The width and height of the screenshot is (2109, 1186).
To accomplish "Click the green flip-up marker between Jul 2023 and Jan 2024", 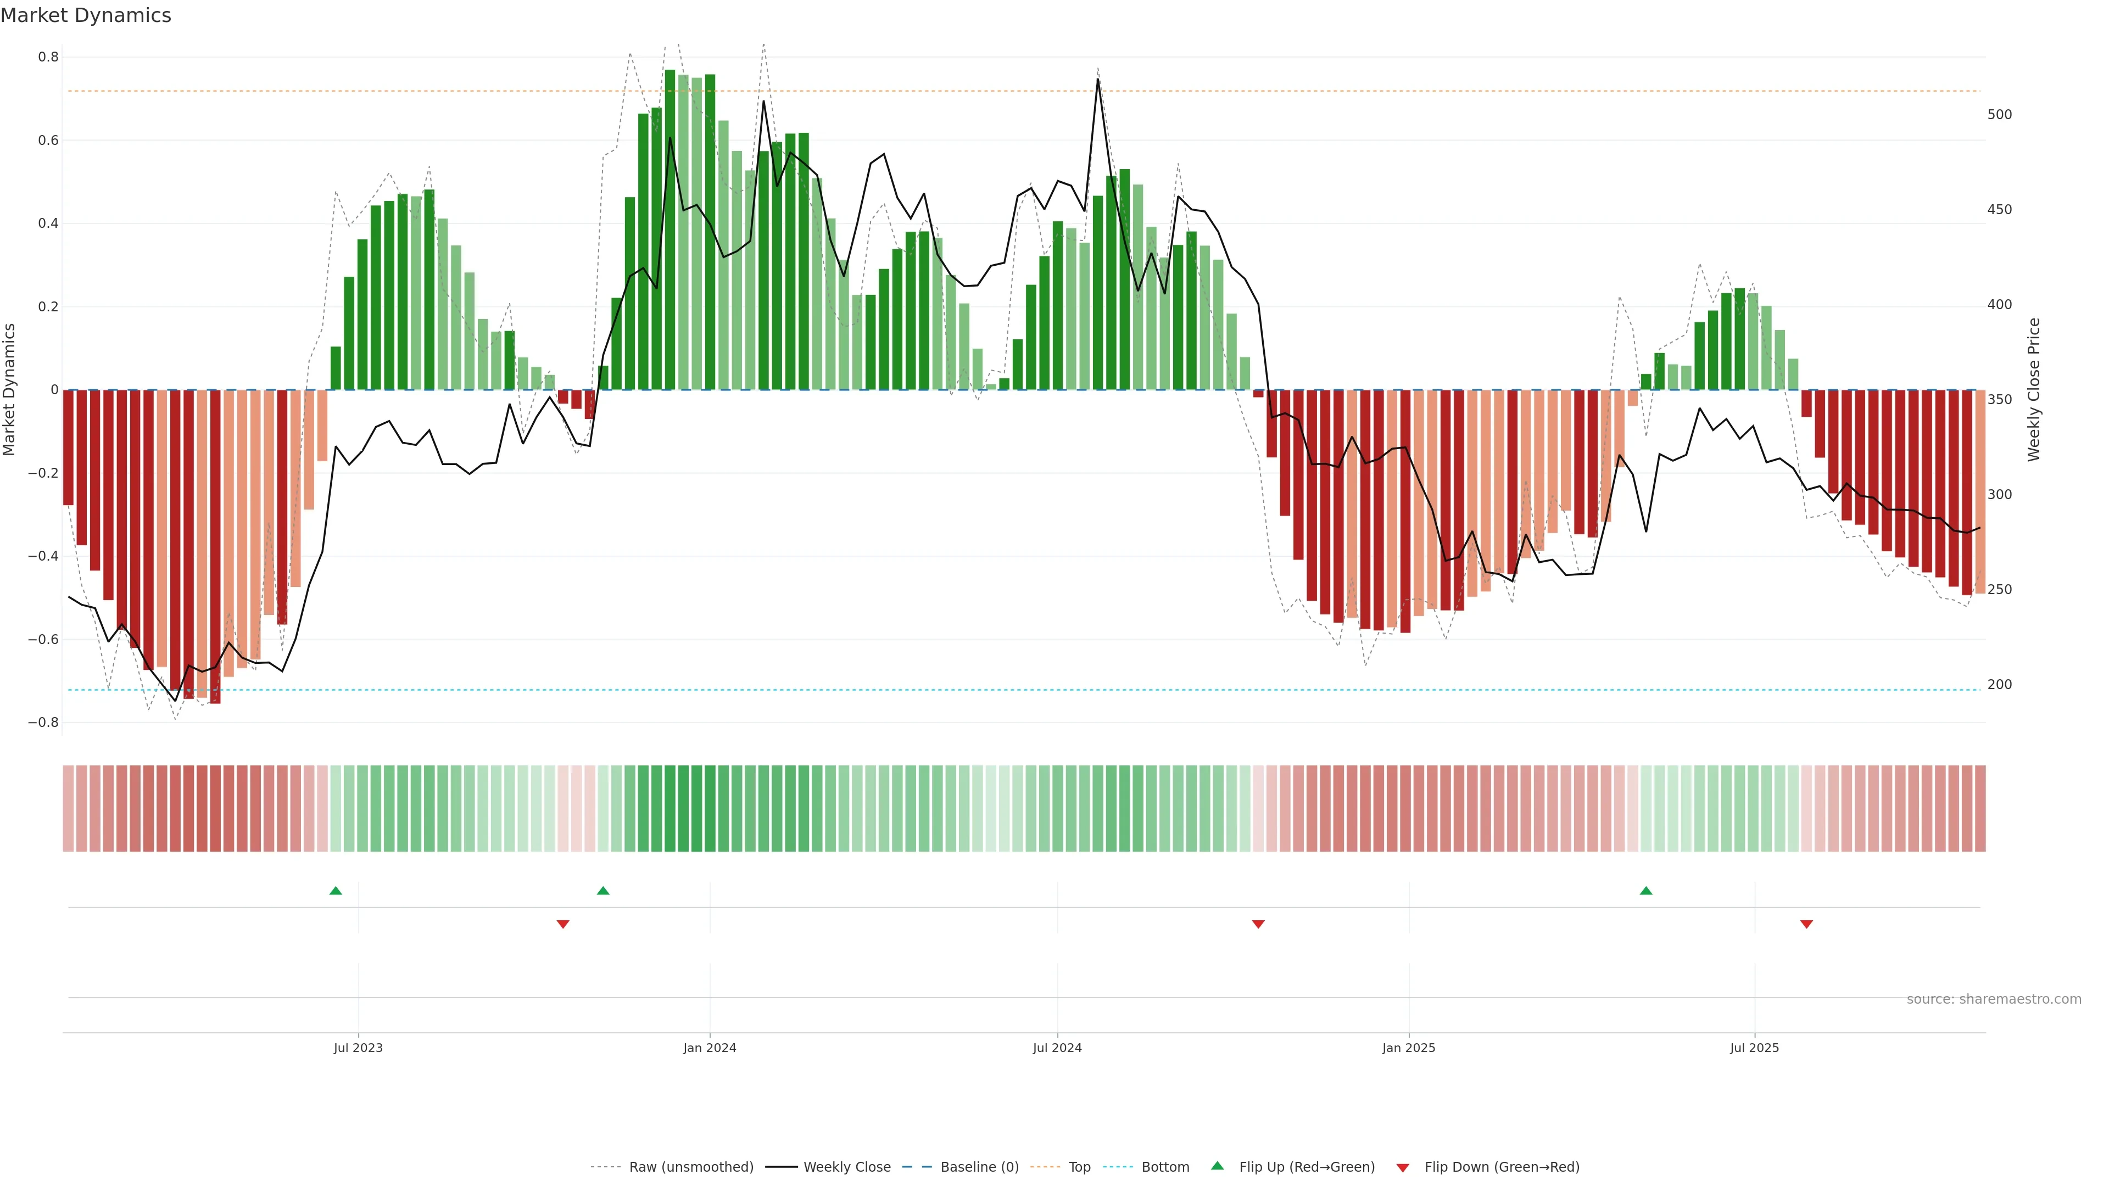I will [604, 891].
